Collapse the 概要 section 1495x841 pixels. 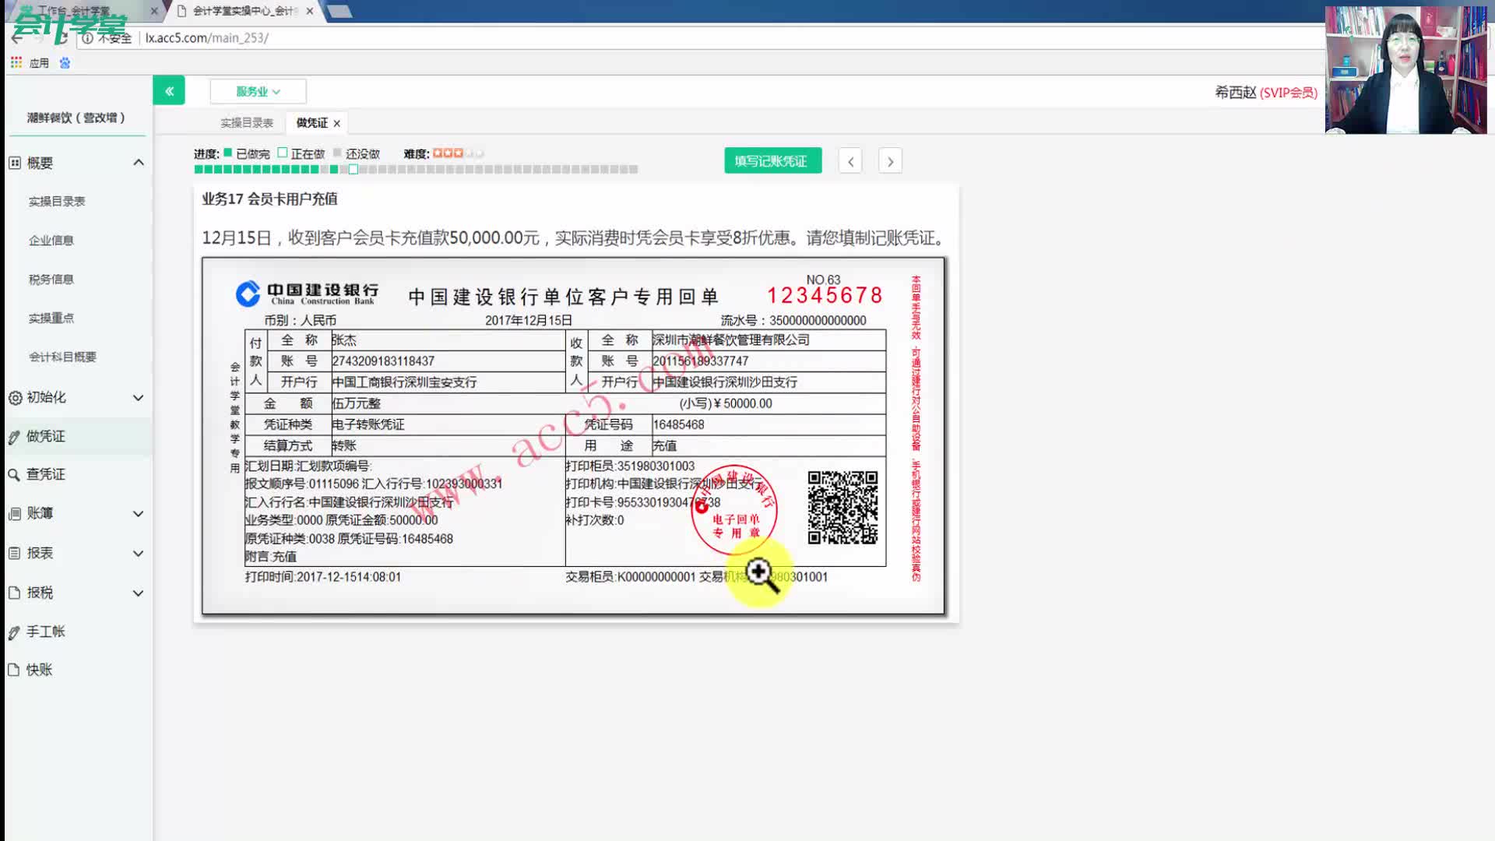(x=139, y=163)
